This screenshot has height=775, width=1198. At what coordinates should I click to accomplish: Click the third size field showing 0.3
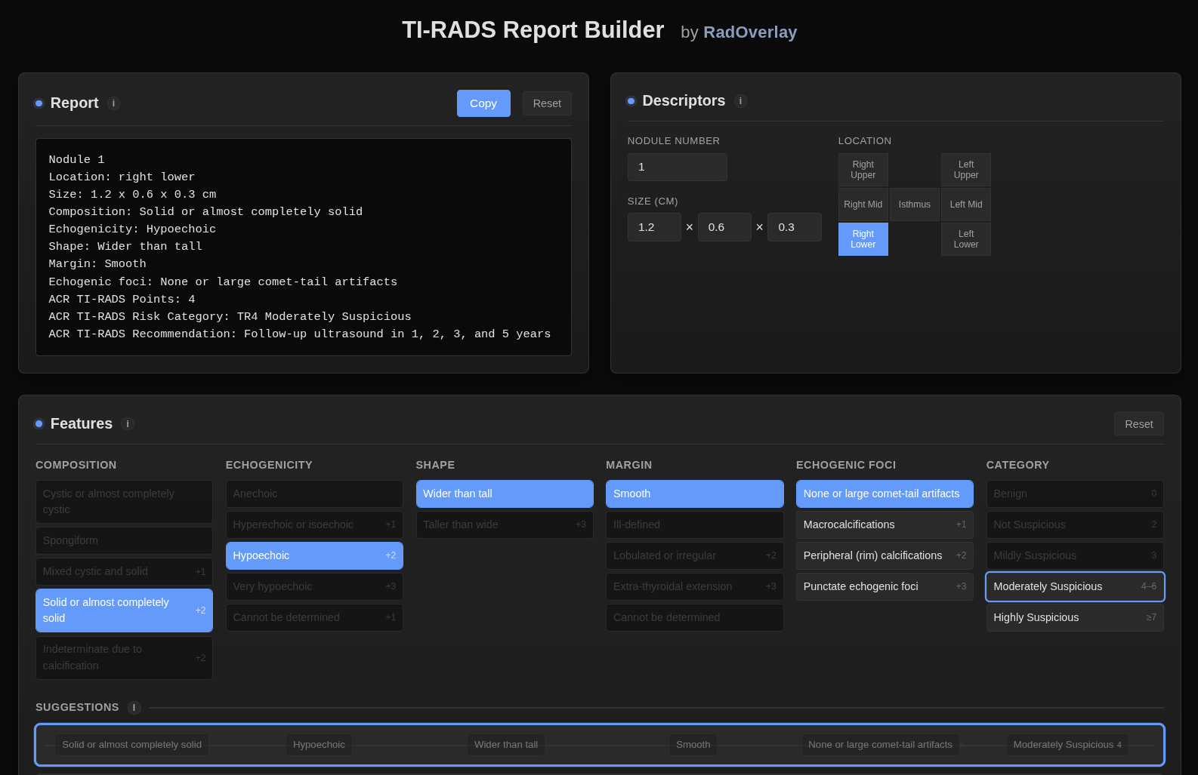[795, 227]
